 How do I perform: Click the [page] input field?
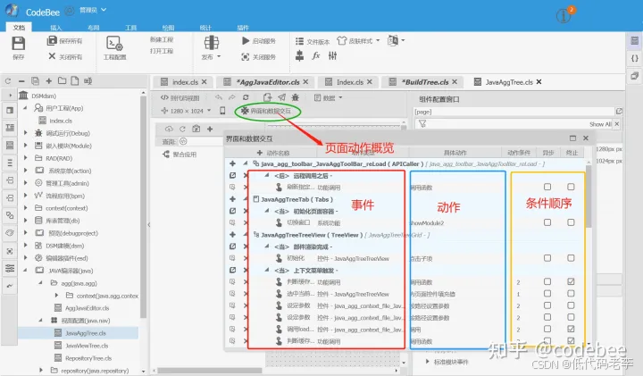tap(514, 112)
